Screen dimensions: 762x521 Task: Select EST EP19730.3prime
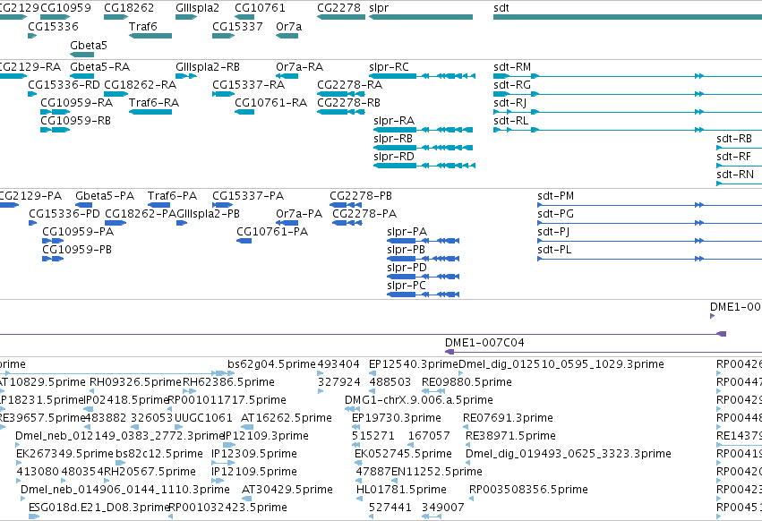click(x=397, y=418)
